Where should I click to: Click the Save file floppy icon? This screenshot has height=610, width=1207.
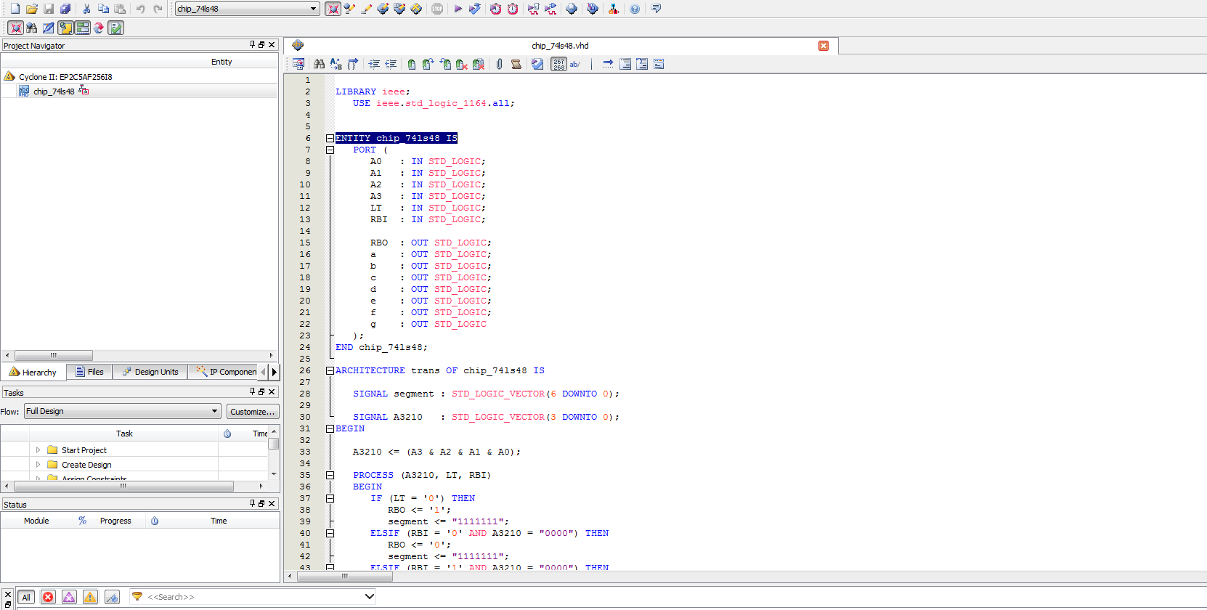click(49, 9)
